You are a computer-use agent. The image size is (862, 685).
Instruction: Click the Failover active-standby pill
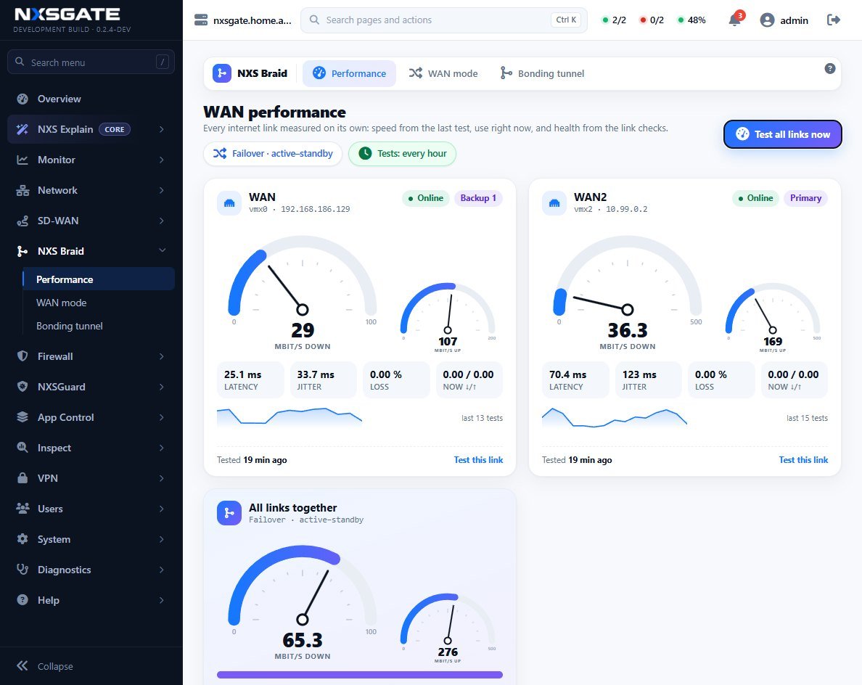273,153
